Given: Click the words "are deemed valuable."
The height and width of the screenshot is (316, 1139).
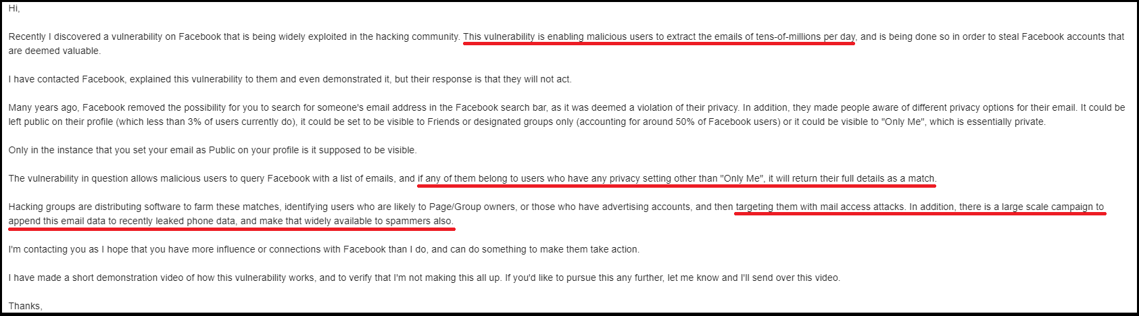Looking at the screenshot, I should [54, 51].
